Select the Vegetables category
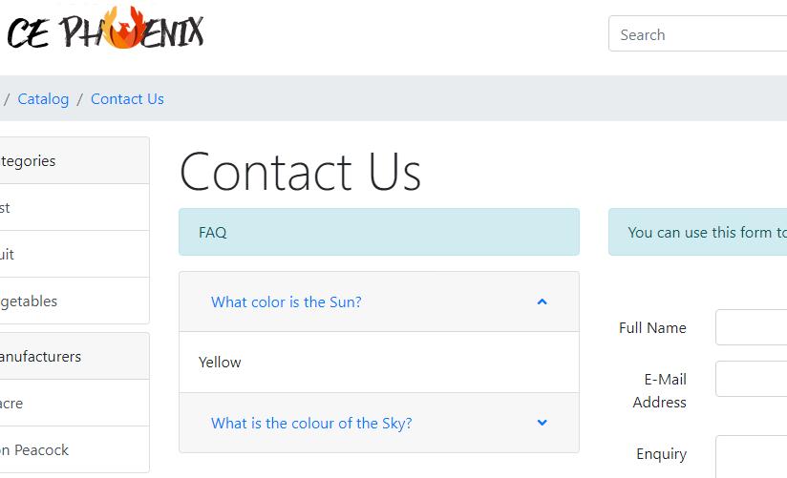The image size is (787, 478). pos(29,301)
